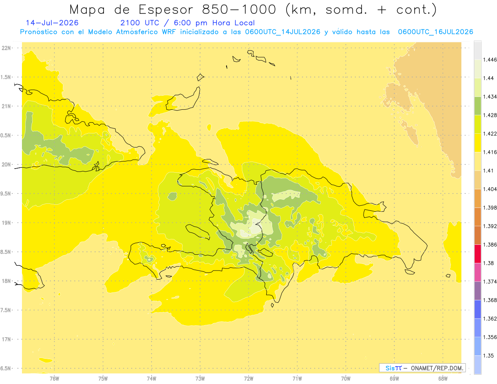Click the legend value "1.362"
This screenshot has height=384, width=497.
pyautogui.click(x=490, y=319)
